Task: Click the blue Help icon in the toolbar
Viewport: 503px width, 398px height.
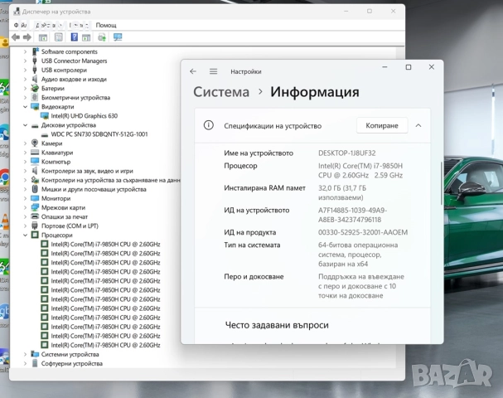Action: (x=75, y=37)
